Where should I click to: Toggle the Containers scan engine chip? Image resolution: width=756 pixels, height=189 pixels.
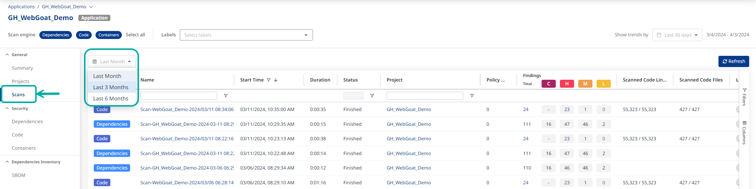[x=109, y=35]
